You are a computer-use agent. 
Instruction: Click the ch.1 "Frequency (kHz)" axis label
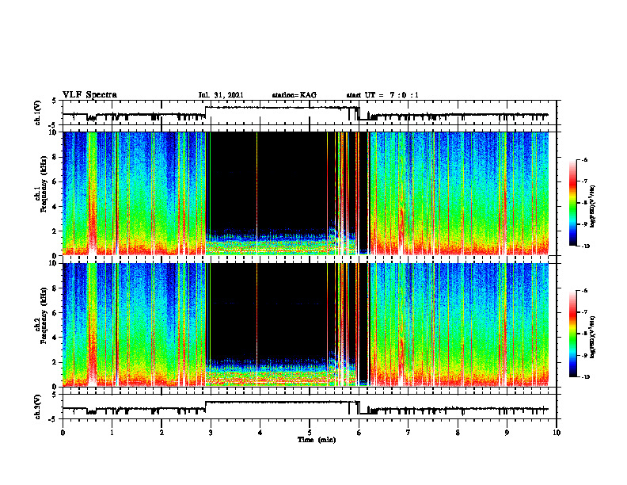(x=44, y=185)
